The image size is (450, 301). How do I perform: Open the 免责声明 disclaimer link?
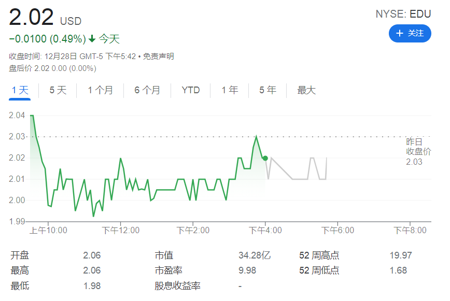click(x=158, y=56)
